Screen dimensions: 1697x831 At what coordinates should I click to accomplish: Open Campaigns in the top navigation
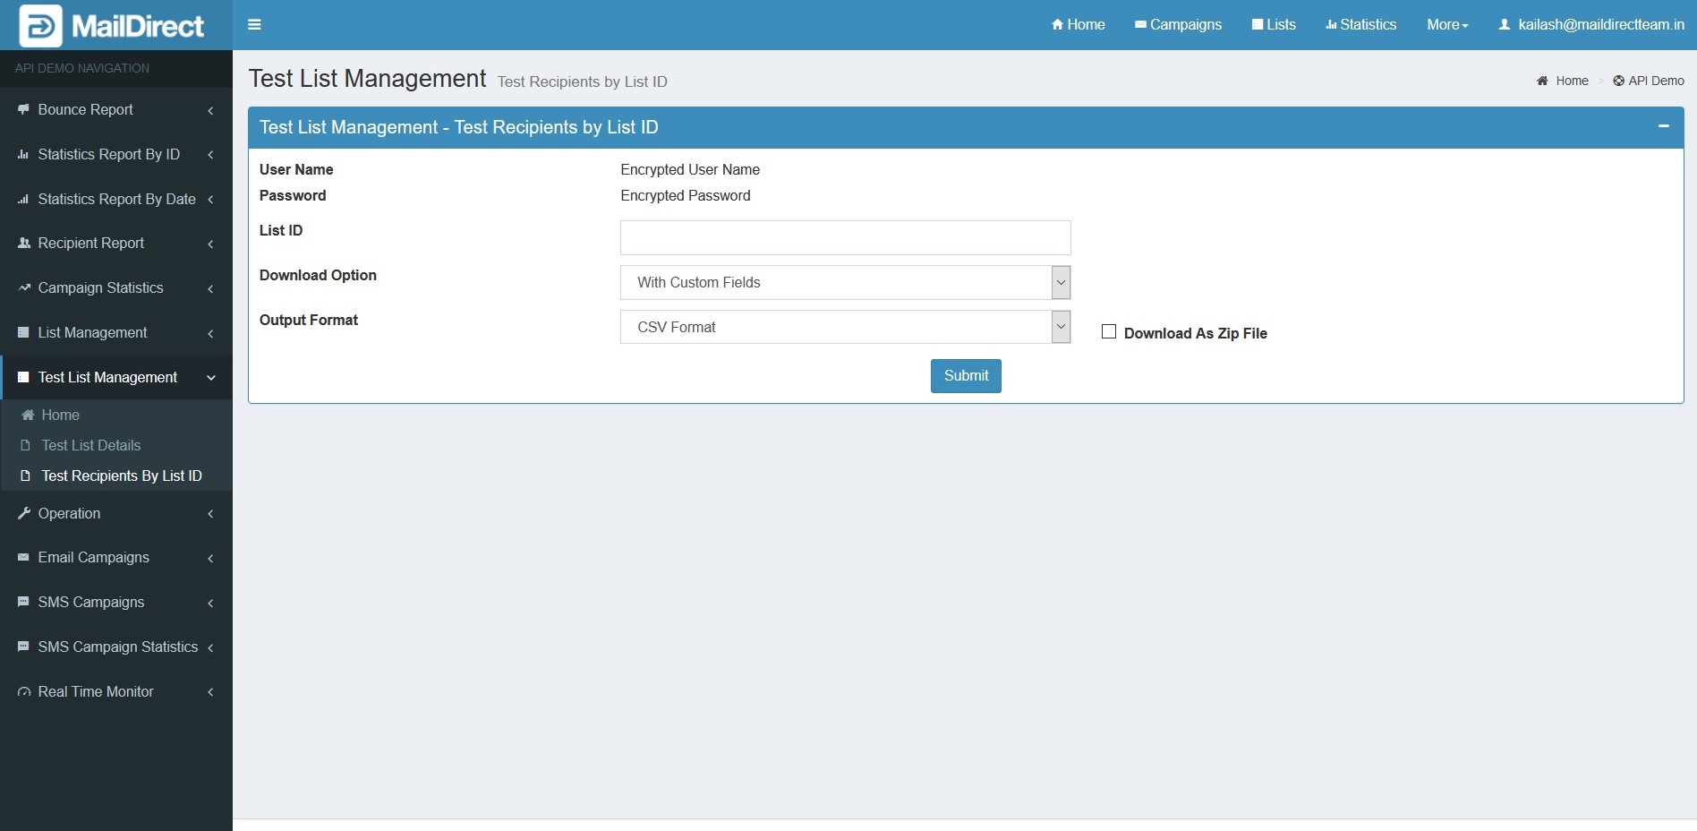pos(1178,25)
